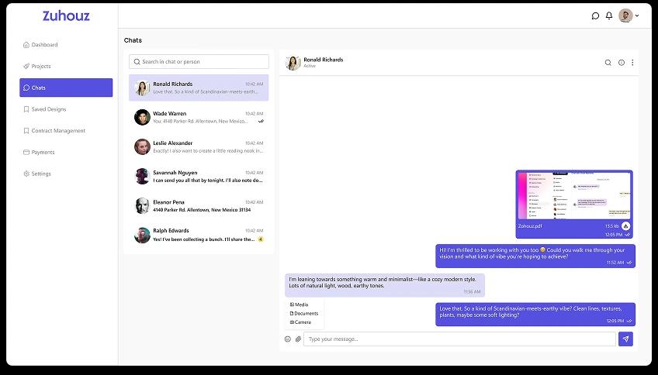658x375 pixels.
Task: Search within Ronald Richards conversation
Action: 608,63
